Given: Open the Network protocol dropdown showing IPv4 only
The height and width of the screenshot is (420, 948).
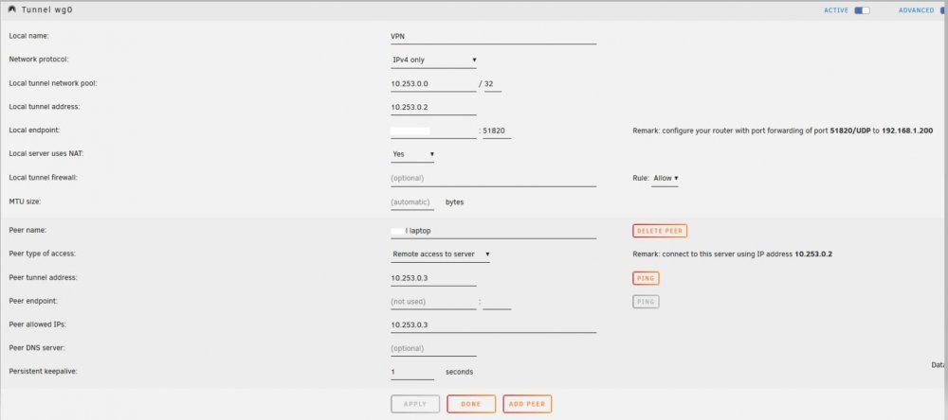Looking at the screenshot, I should 433,60.
